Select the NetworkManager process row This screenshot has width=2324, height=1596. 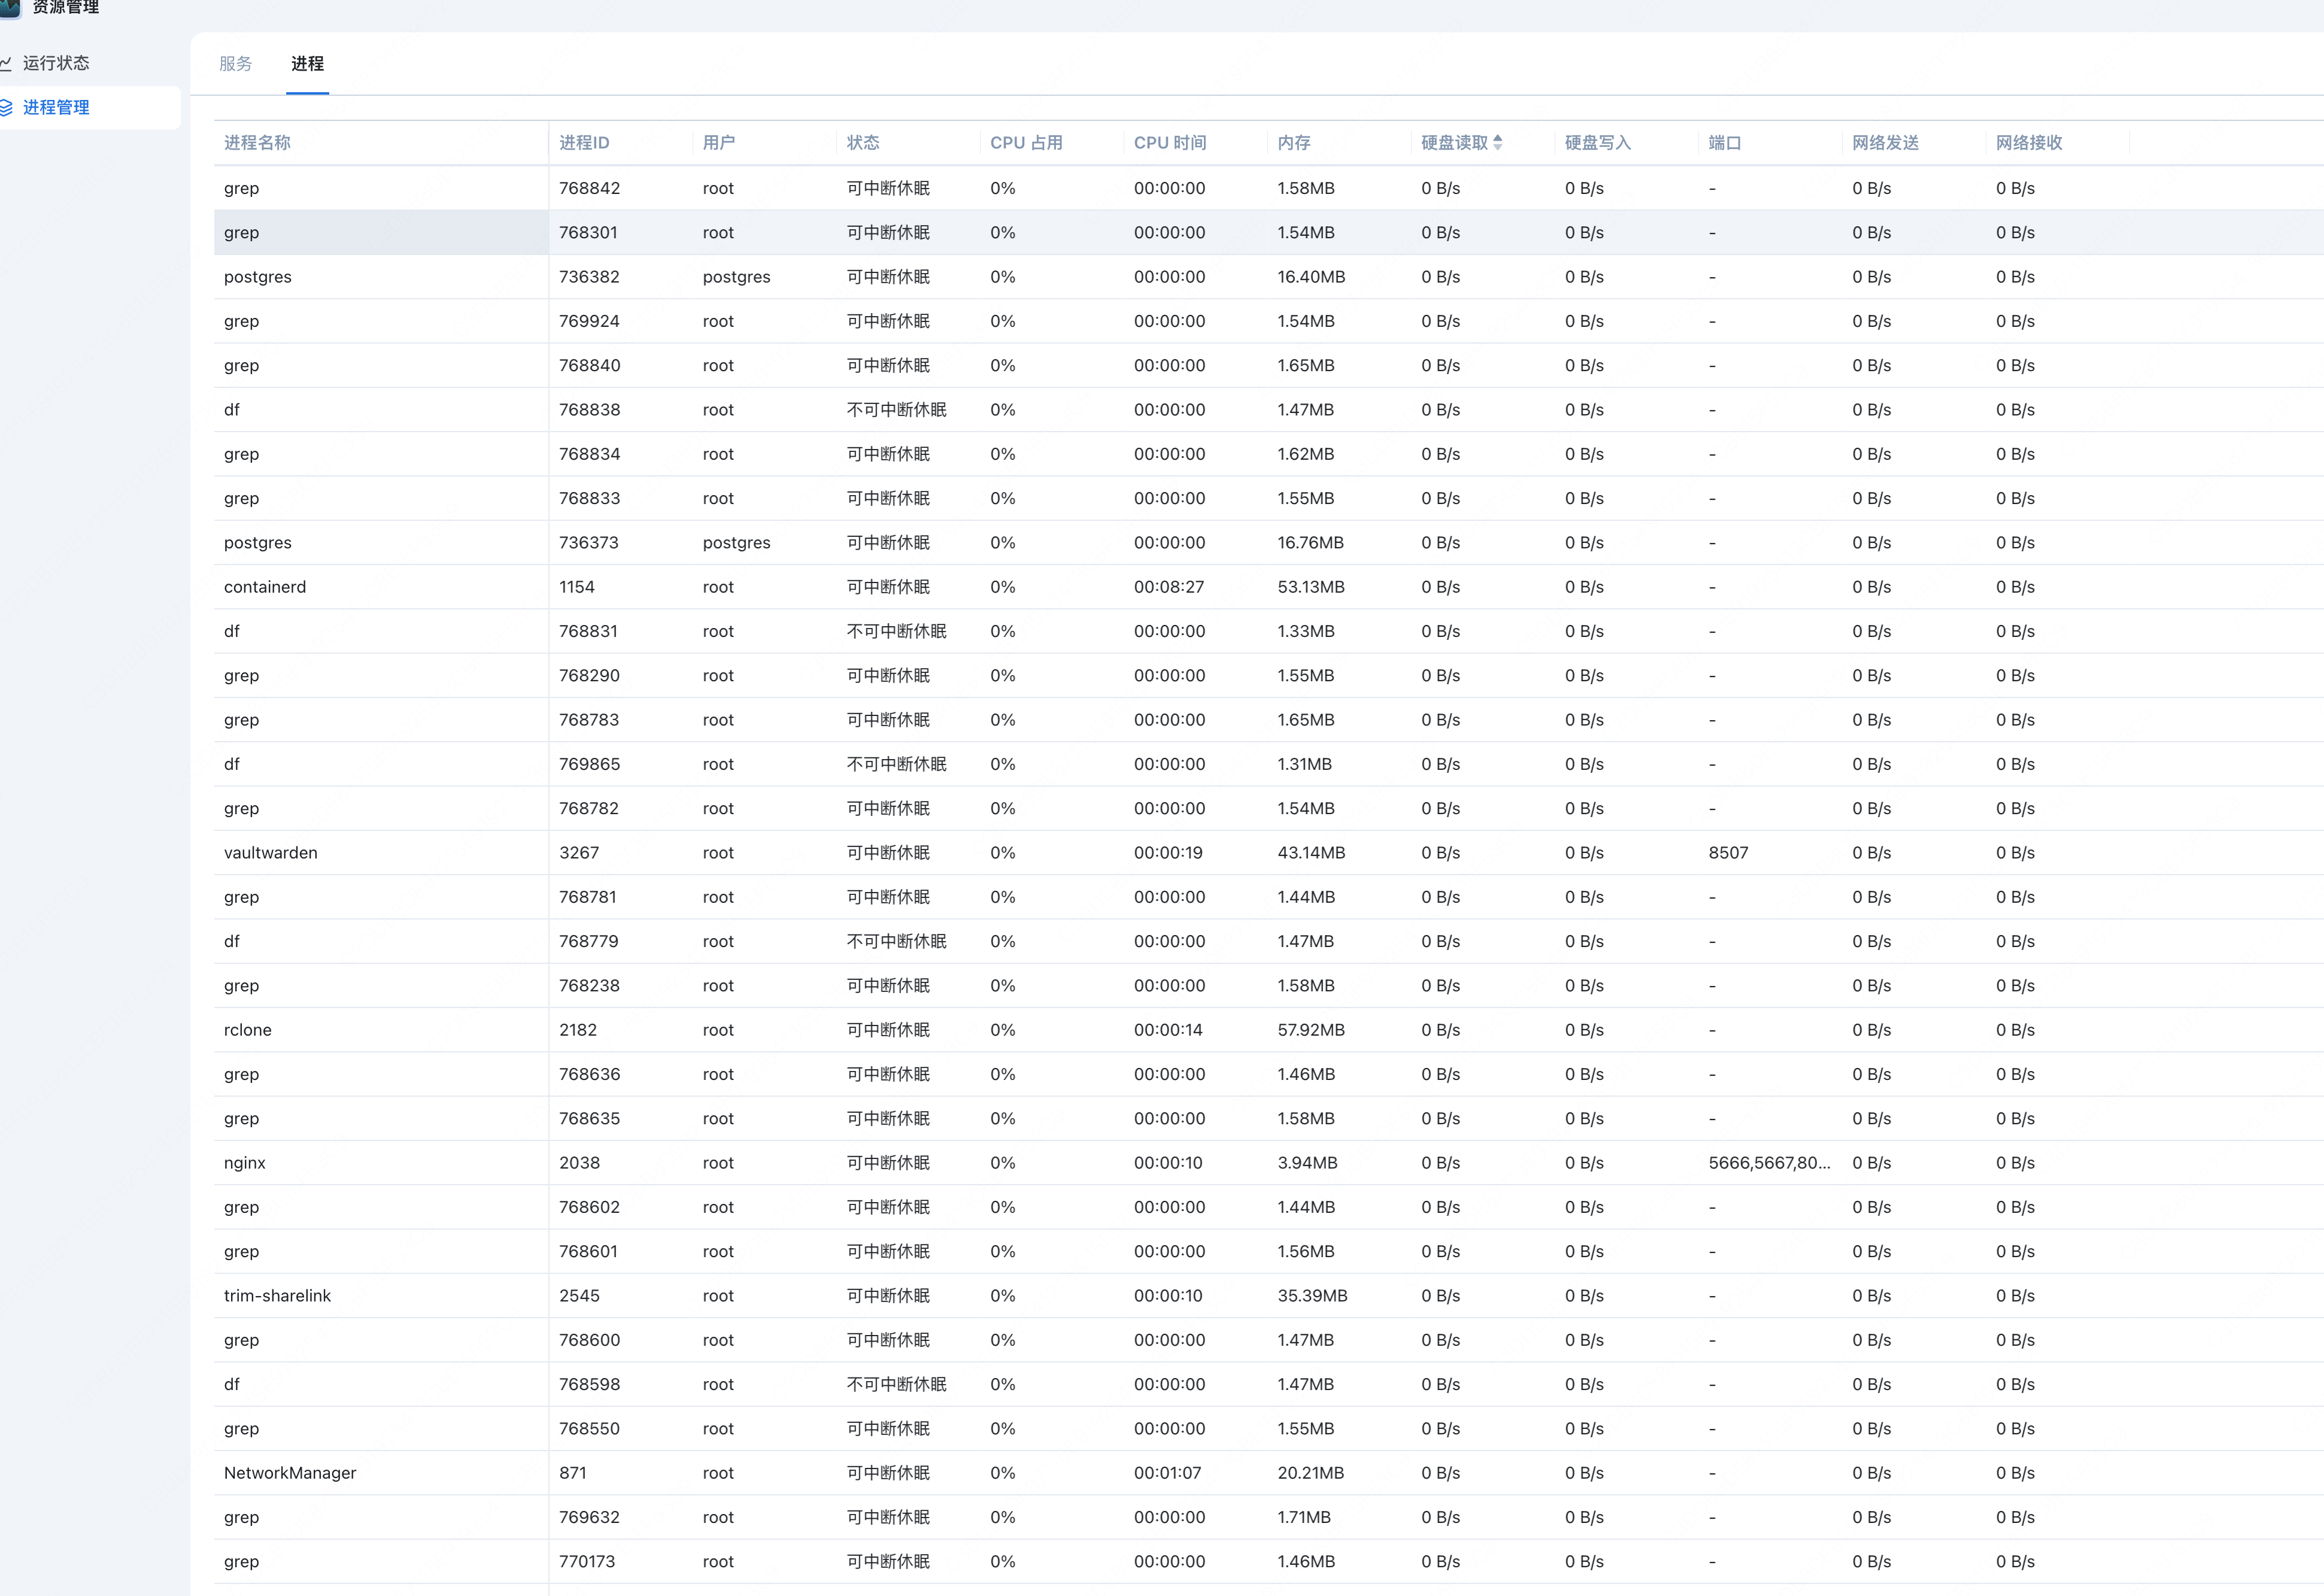pyautogui.click(x=290, y=1473)
